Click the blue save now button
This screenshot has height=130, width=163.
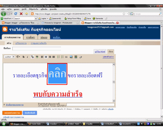pos(30,113)
